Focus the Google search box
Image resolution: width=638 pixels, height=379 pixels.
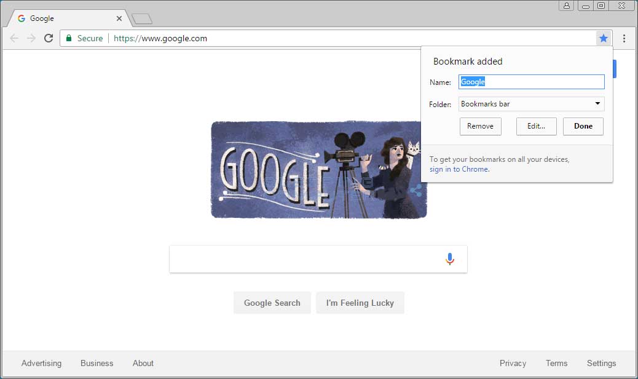point(318,259)
